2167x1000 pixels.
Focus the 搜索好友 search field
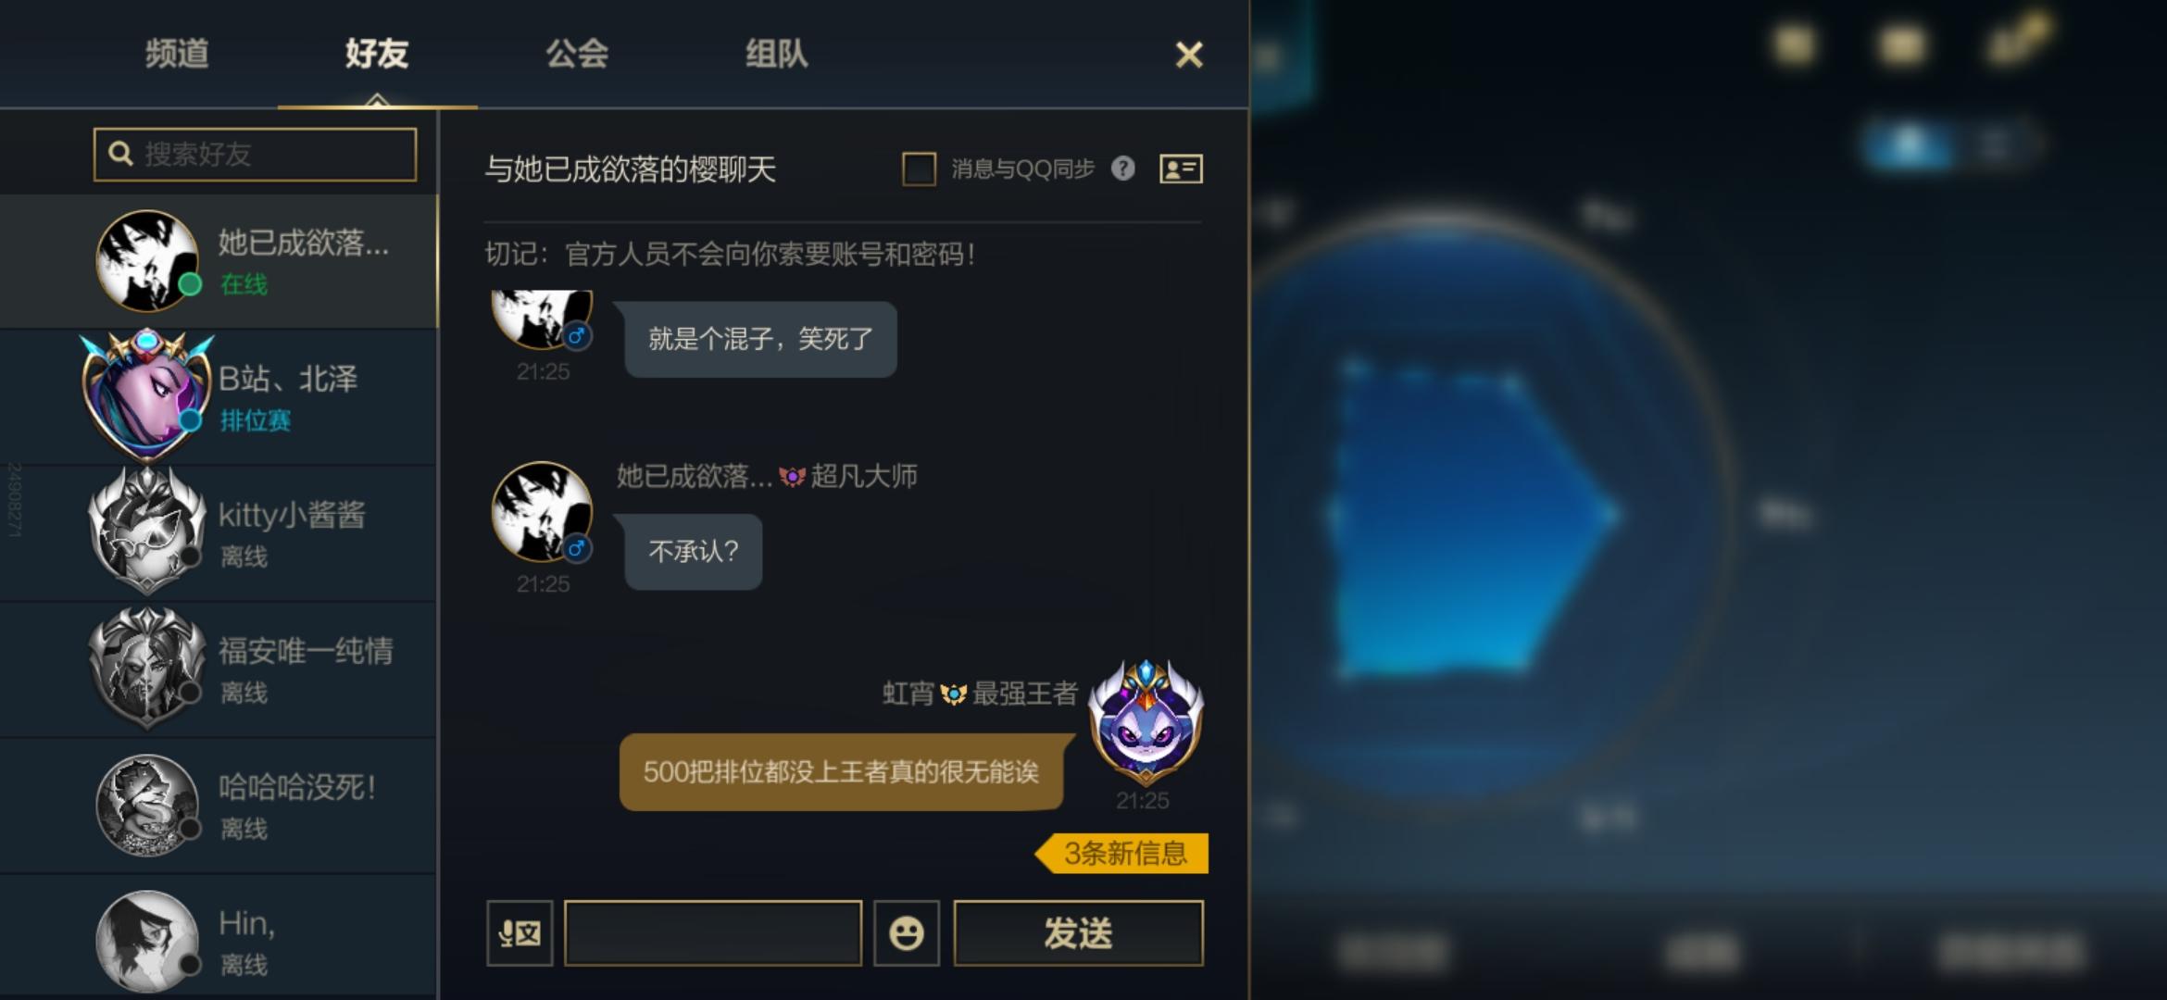pyautogui.click(x=255, y=154)
